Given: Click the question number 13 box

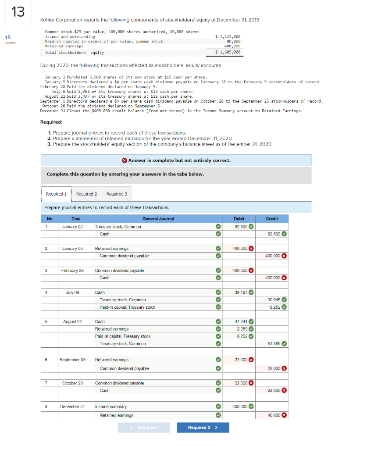Looking at the screenshot, I should tap(18, 12).
